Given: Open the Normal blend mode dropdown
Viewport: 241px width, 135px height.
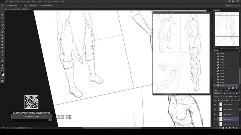Looking at the screenshot, I should [221, 97].
